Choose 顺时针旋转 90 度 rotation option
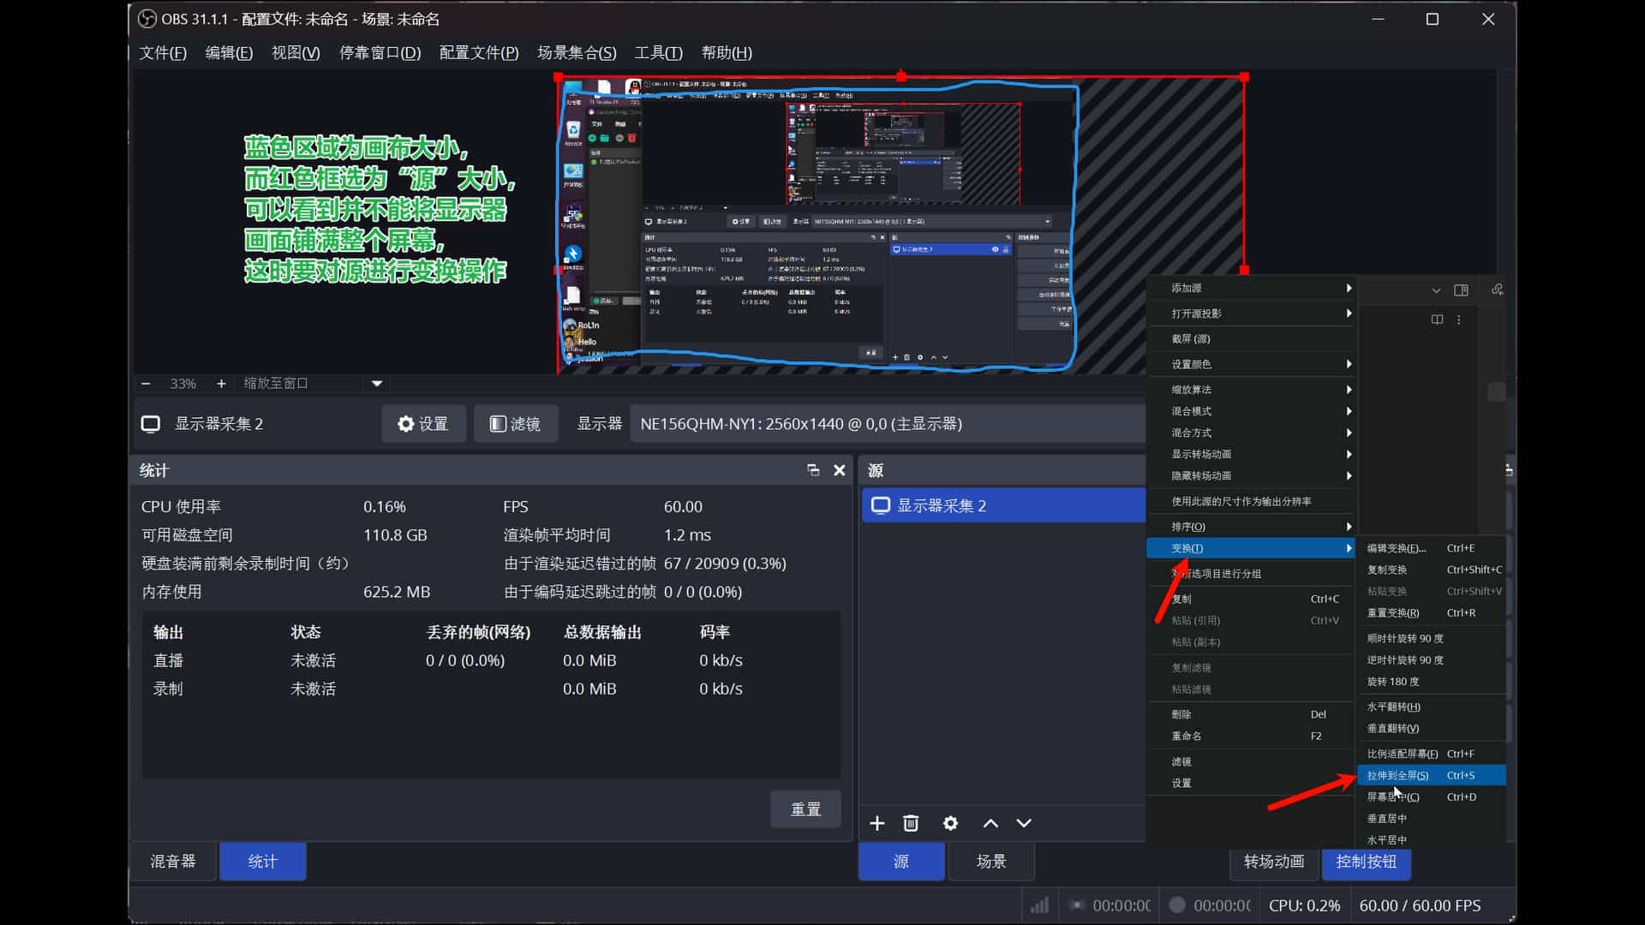Screen dimensions: 1645x925 (x=1432, y=638)
